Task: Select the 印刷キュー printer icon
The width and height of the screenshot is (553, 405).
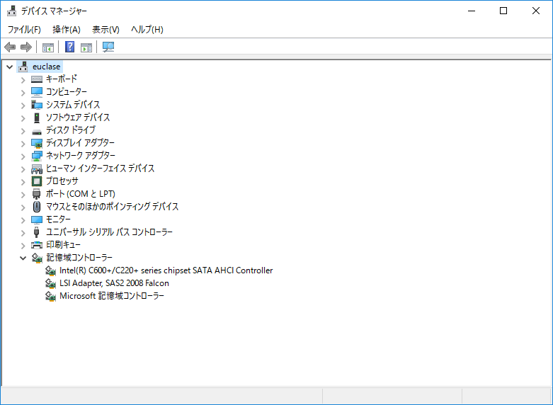Action: pos(37,245)
